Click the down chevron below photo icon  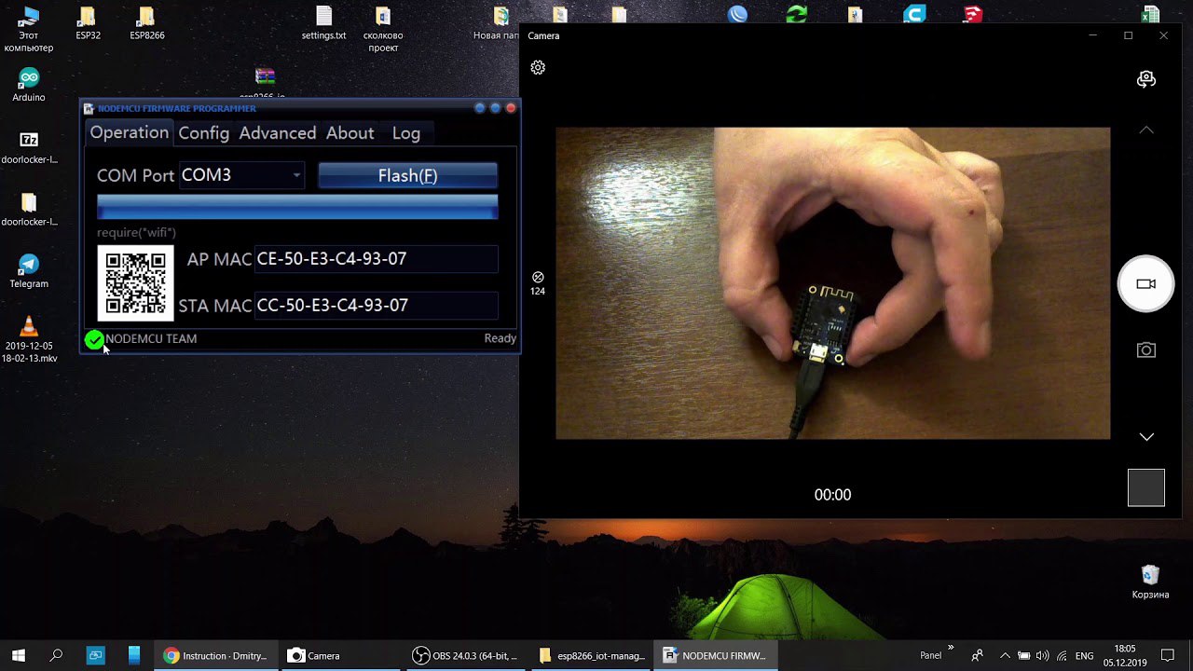click(1146, 437)
